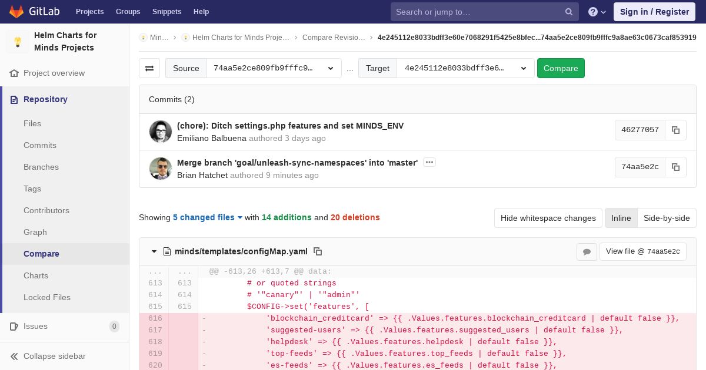Copy commit SHA 46277057

coord(676,130)
